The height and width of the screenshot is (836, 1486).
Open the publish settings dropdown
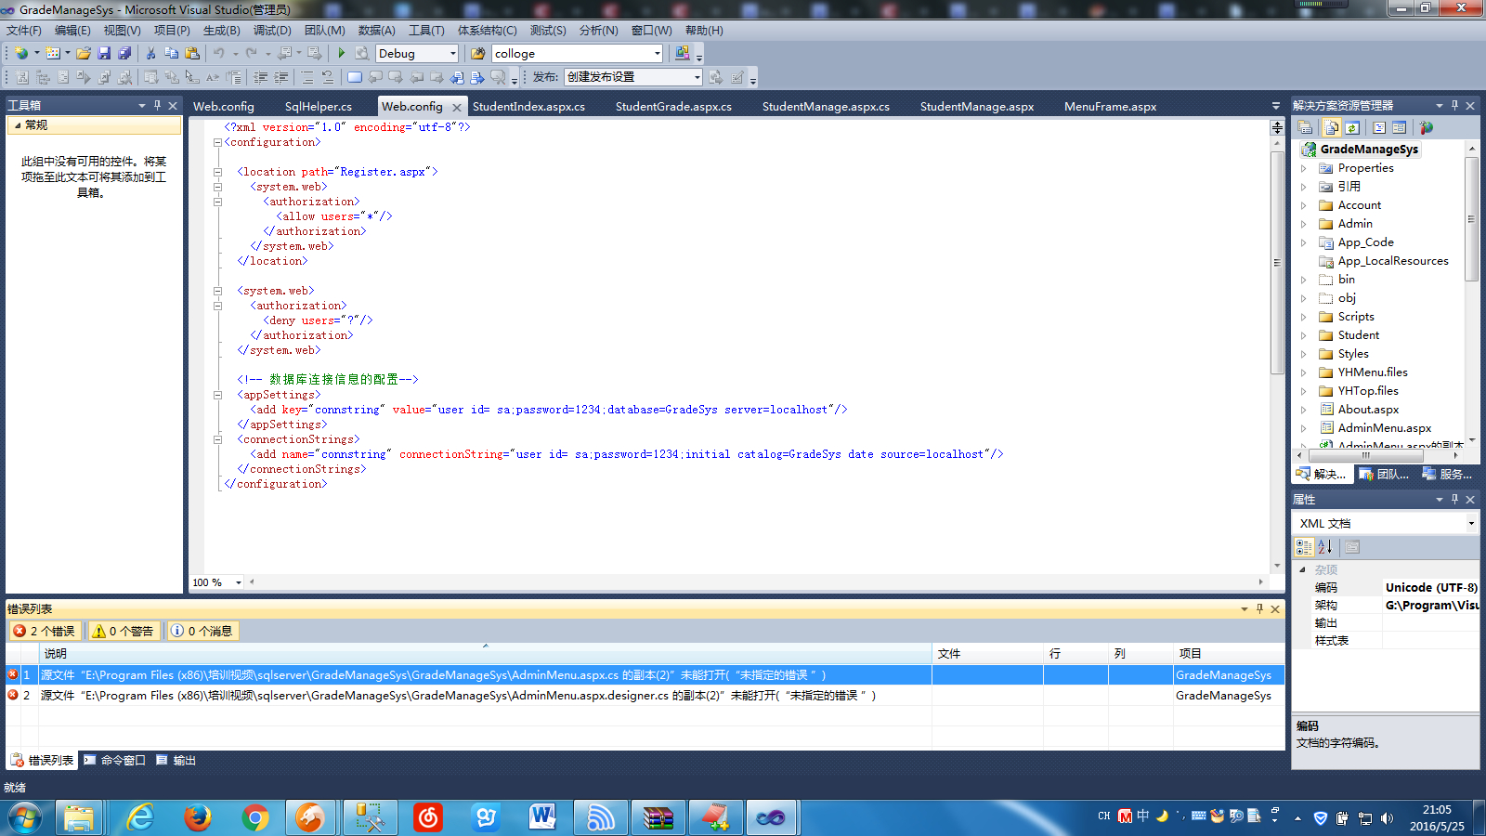pos(697,77)
